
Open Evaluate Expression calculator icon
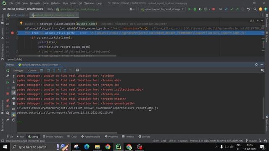(x=77, y=70)
